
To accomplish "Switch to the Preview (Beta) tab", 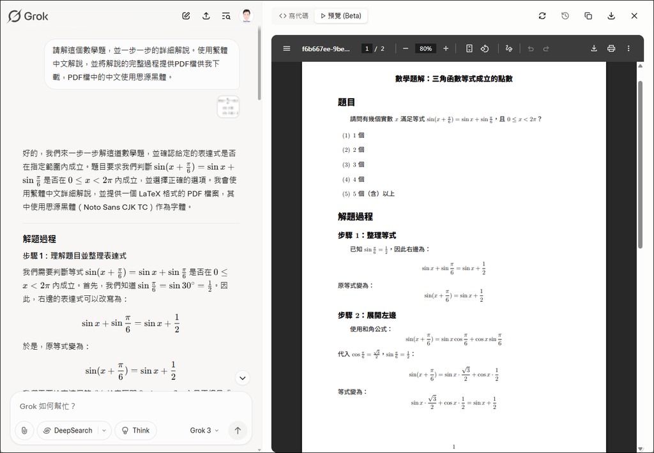I will pyautogui.click(x=341, y=16).
